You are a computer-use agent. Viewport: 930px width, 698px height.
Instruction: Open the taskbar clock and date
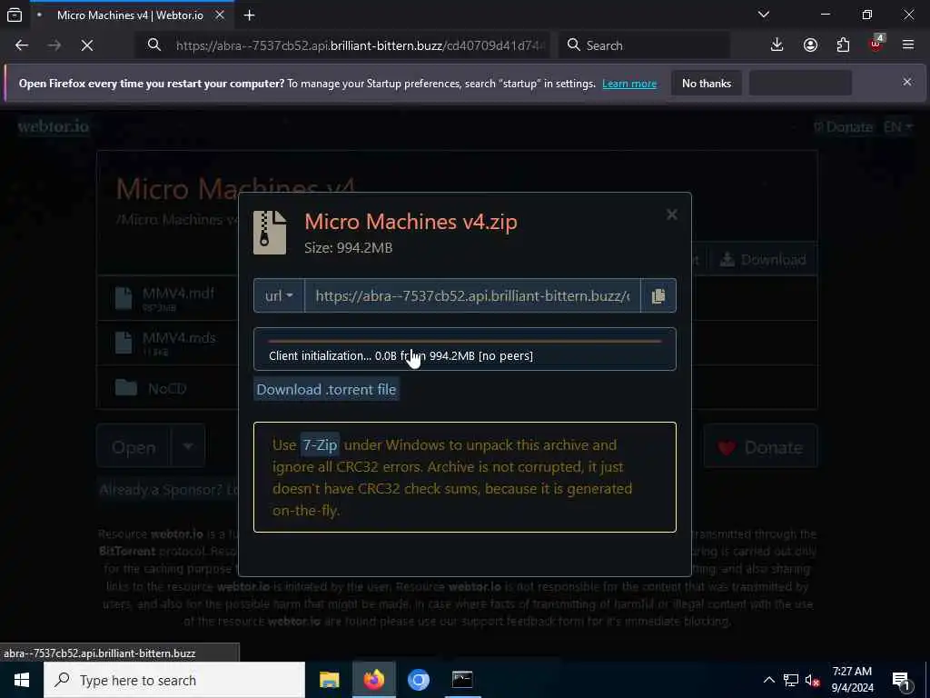pos(852,680)
